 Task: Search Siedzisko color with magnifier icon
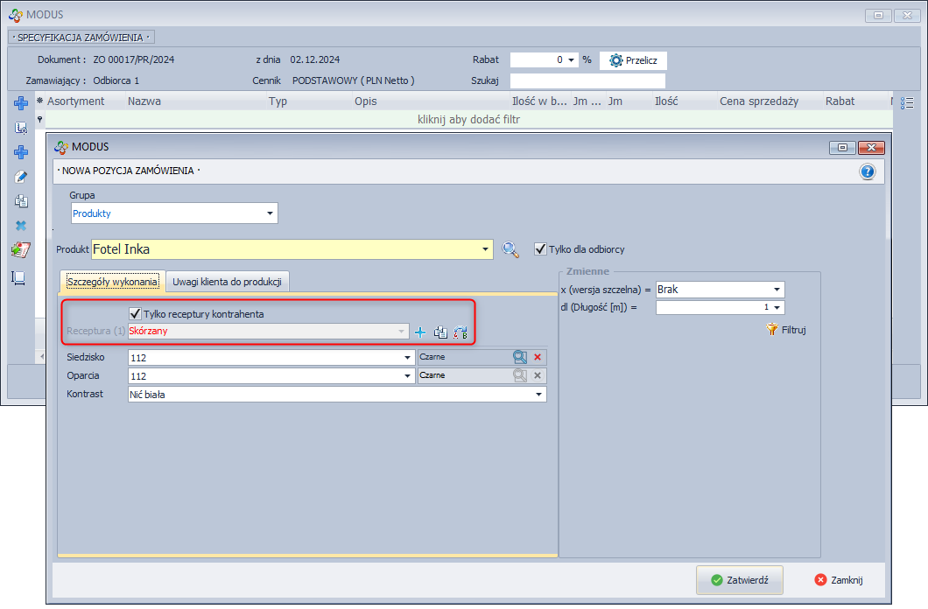(x=520, y=357)
